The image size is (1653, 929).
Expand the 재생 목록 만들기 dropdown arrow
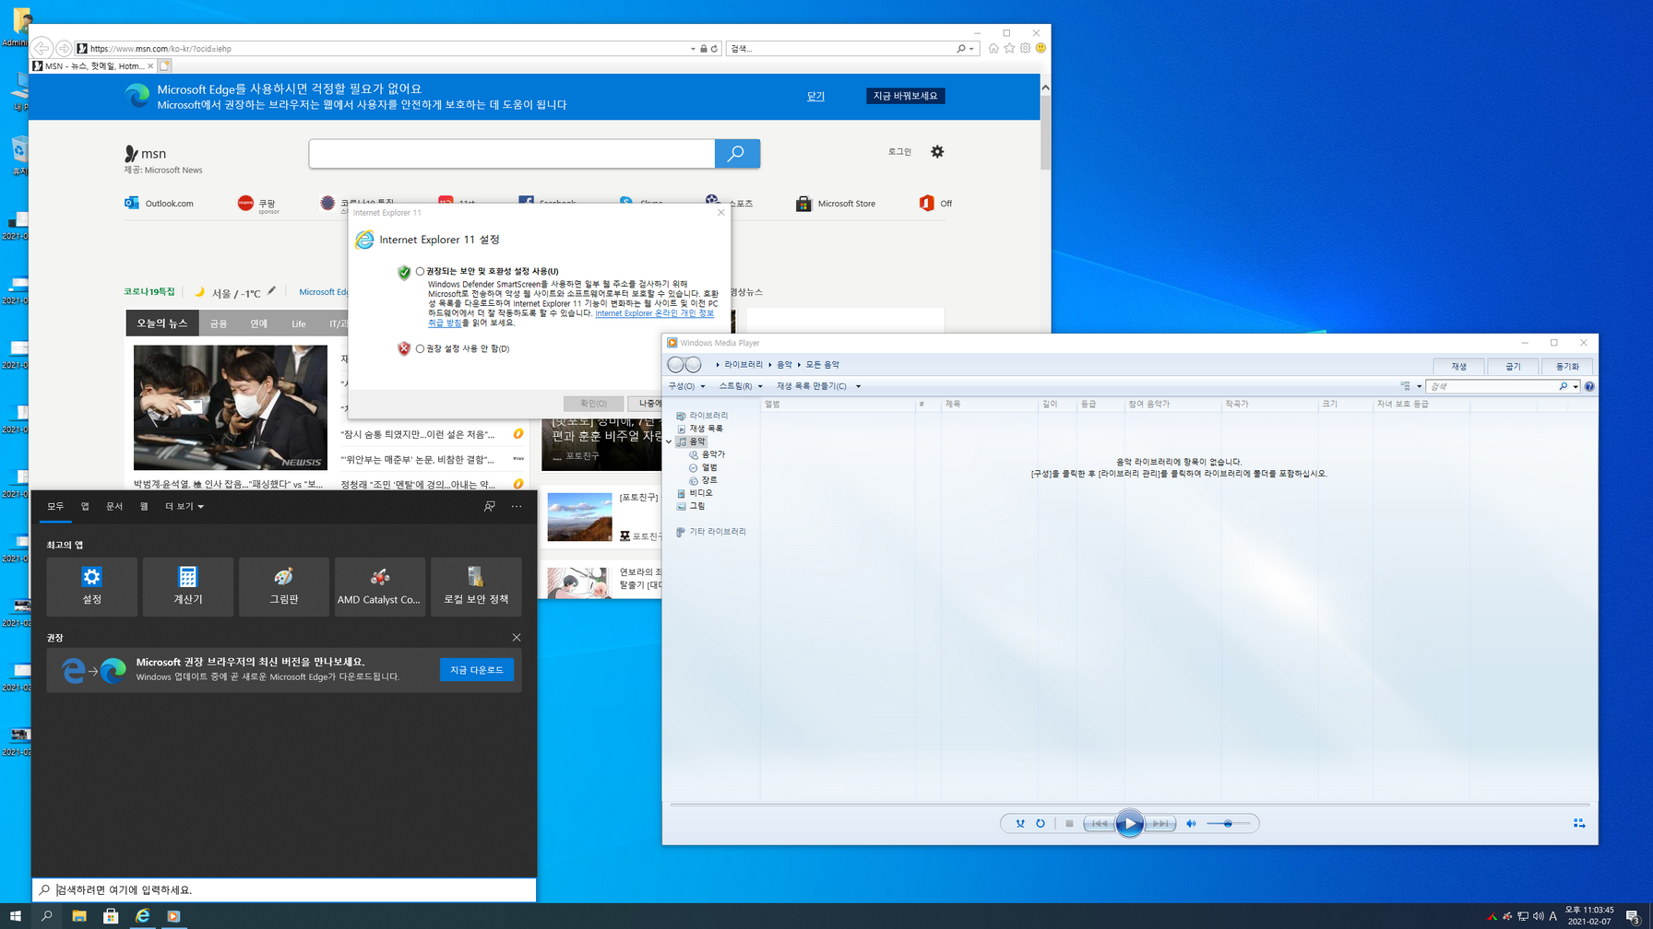858,386
